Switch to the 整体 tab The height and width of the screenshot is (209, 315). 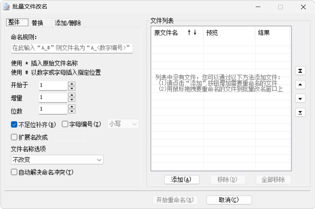pyautogui.click(x=17, y=22)
